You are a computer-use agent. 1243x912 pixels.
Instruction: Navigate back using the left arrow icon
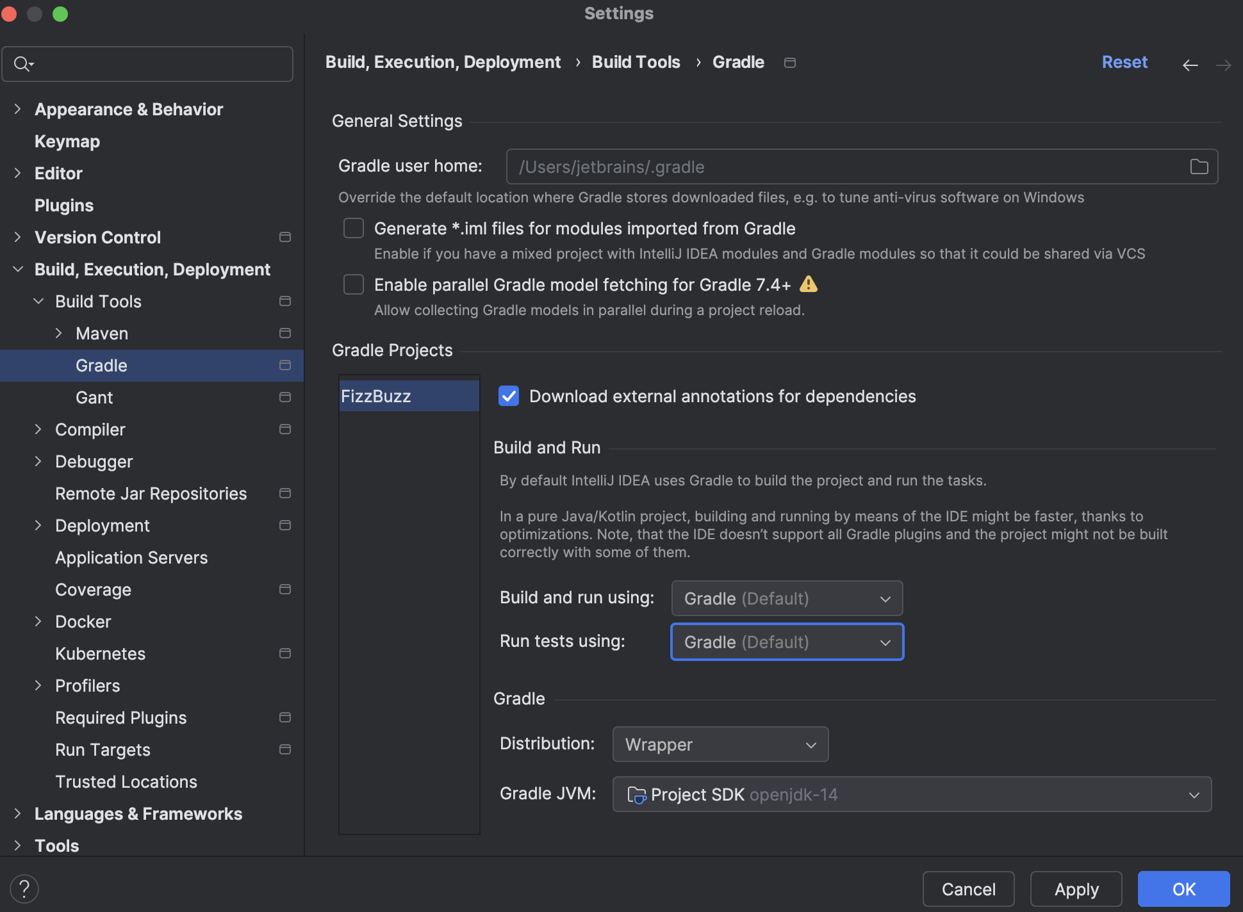pos(1190,65)
